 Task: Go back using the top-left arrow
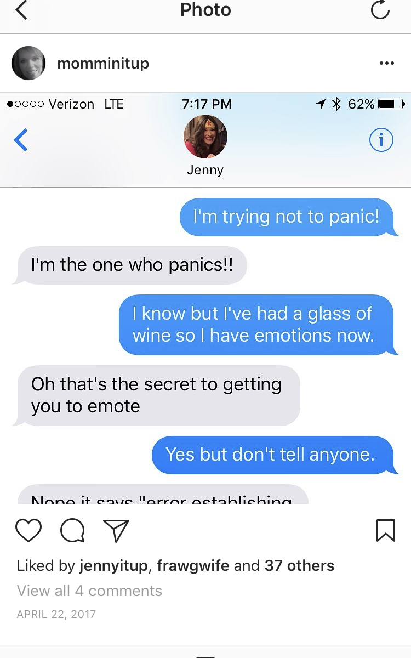point(21,10)
